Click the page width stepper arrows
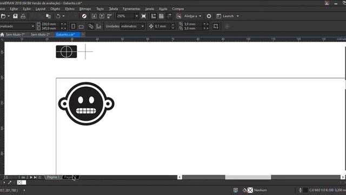Image resolution: width=346 pixels, height=195 pixels. tap(63, 24)
